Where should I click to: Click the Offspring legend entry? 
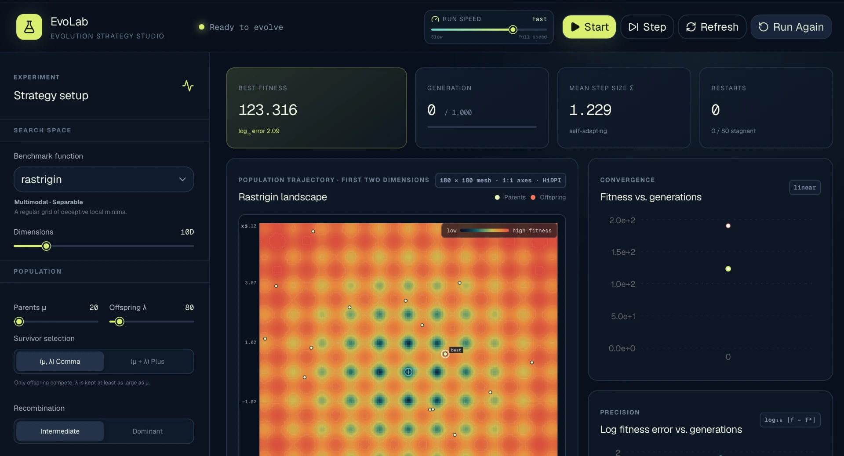pyautogui.click(x=548, y=198)
